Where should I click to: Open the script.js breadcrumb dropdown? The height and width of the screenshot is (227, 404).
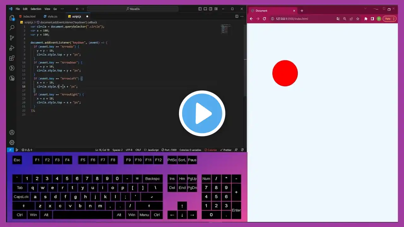[27, 22]
